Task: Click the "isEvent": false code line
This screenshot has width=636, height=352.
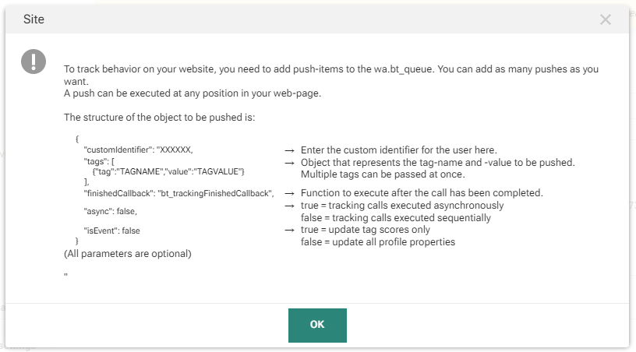Action: (x=112, y=231)
